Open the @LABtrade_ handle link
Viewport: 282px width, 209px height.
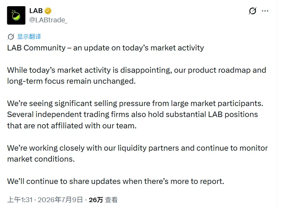click(x=48, y=20)
